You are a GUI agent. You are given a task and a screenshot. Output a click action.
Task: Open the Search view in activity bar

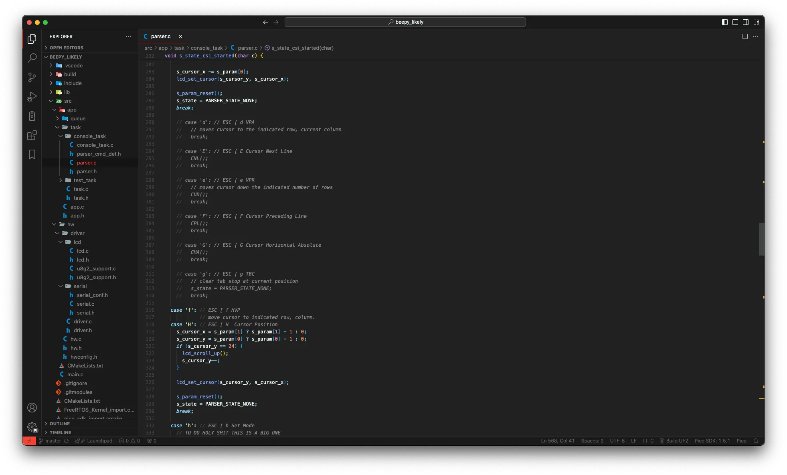coord(32,58)
